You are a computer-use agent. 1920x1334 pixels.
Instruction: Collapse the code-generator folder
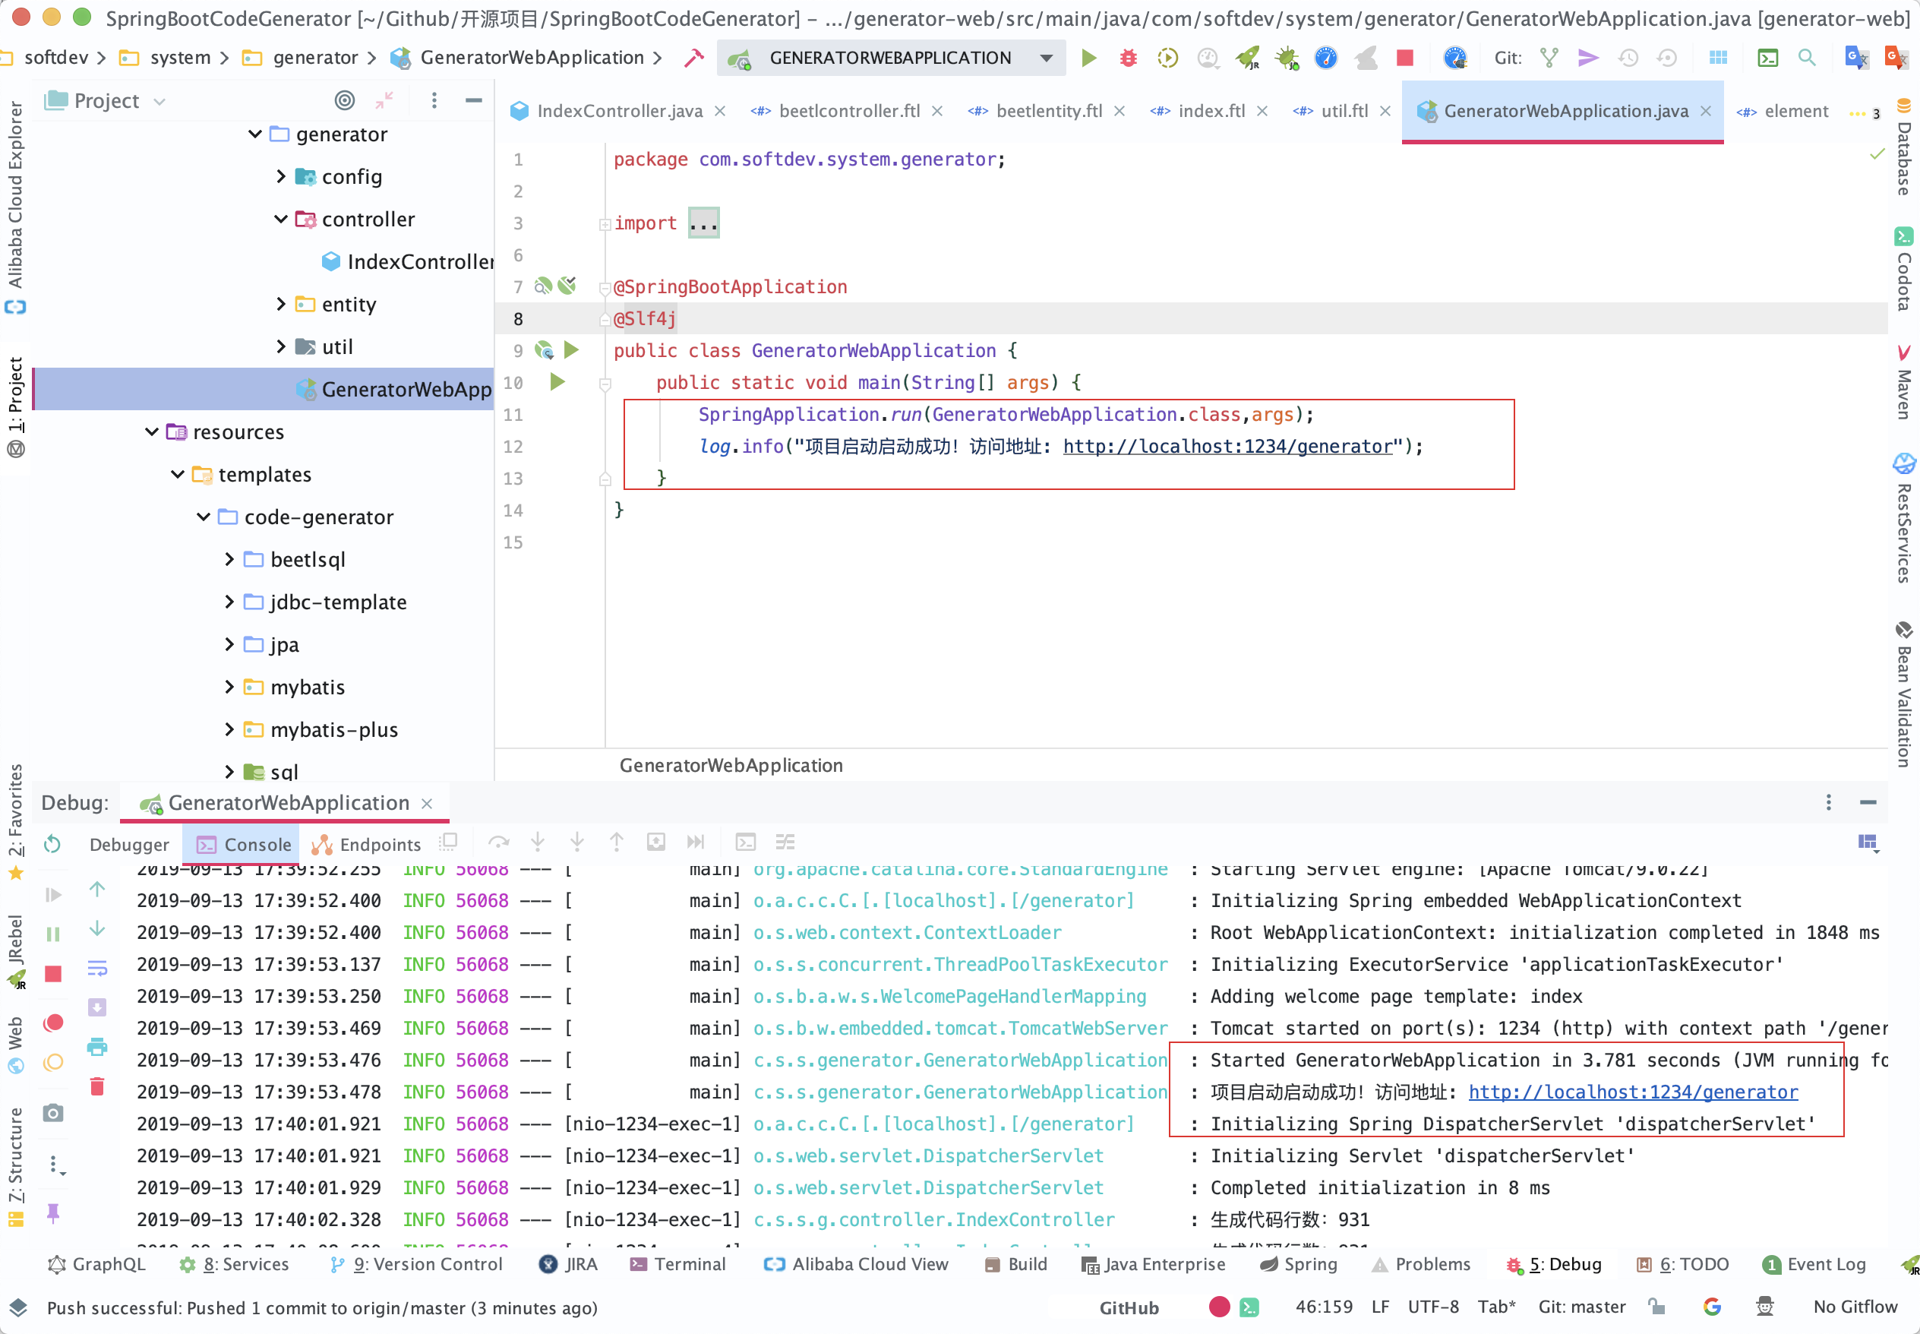pyautogui.click(x=203, y=517)
